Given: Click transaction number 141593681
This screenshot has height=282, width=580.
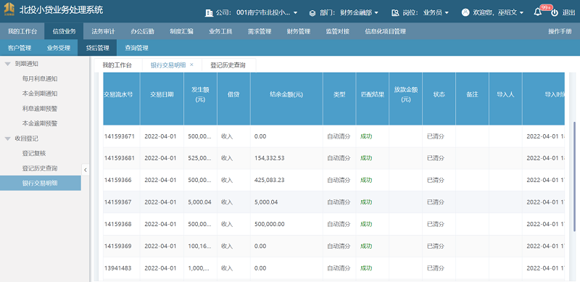Looking at the screenshot, I should 119,158.
